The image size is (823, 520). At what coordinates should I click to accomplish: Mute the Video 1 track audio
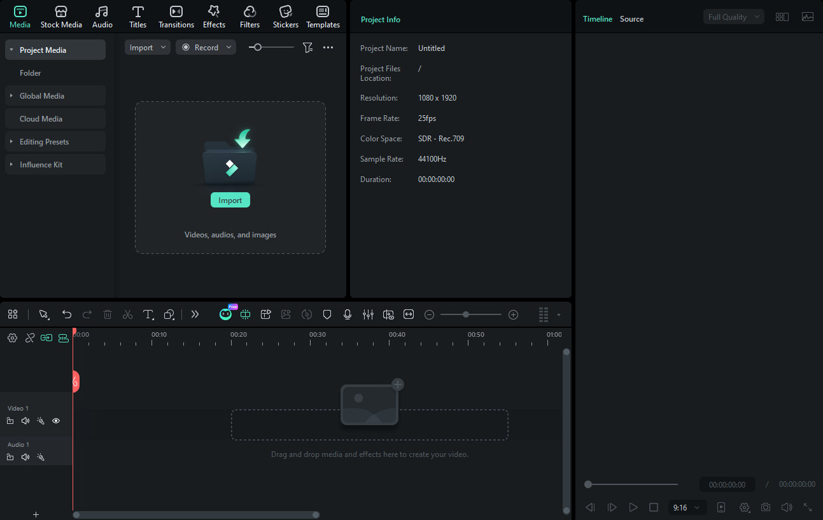(25, 421)
